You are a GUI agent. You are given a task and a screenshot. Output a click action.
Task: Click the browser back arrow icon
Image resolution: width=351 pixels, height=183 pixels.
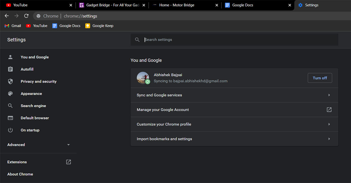7,16
